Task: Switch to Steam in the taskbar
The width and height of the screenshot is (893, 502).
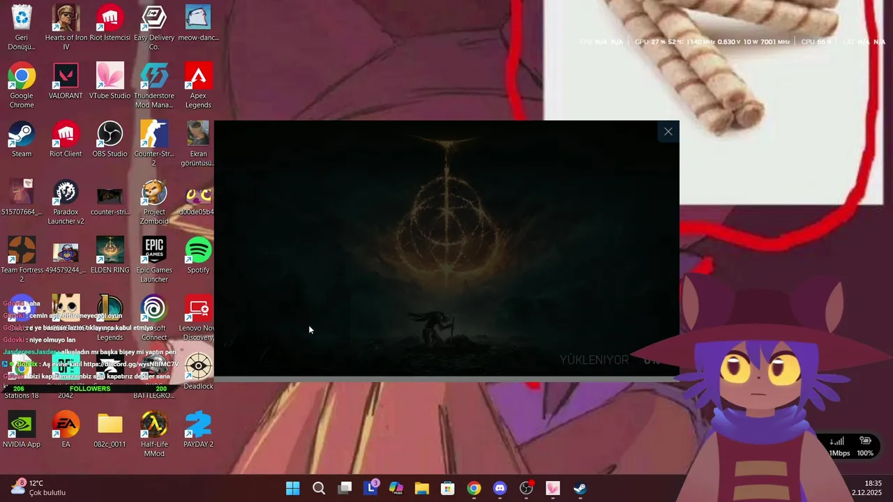Action: tap(580, 488)
